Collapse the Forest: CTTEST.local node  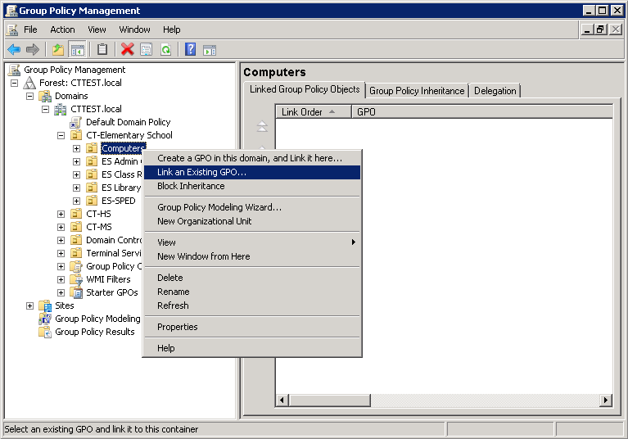[x=15, y=83]
